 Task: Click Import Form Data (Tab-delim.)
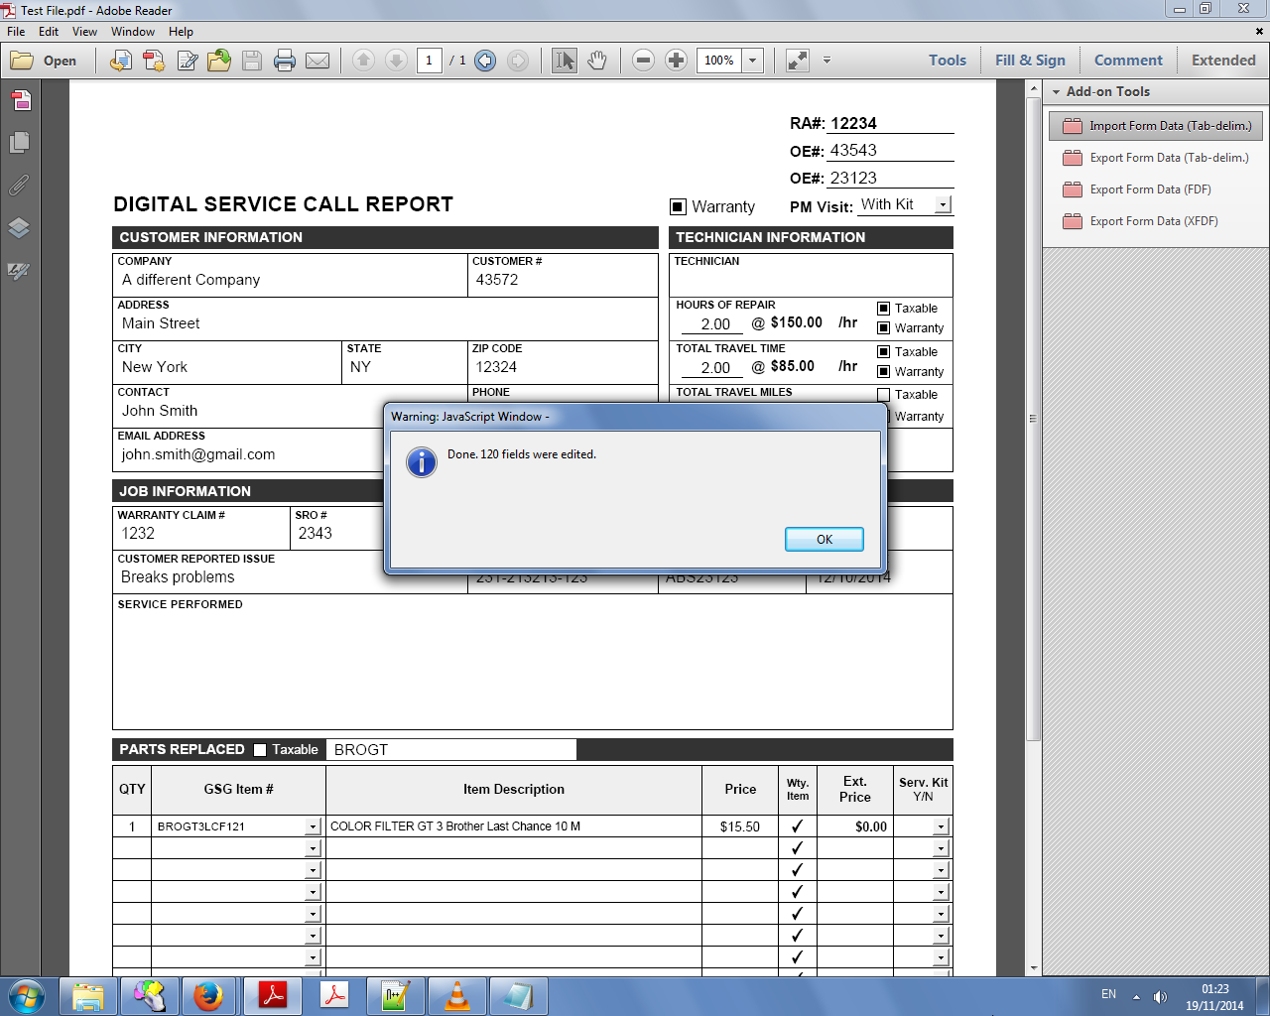click(1157, 126)
